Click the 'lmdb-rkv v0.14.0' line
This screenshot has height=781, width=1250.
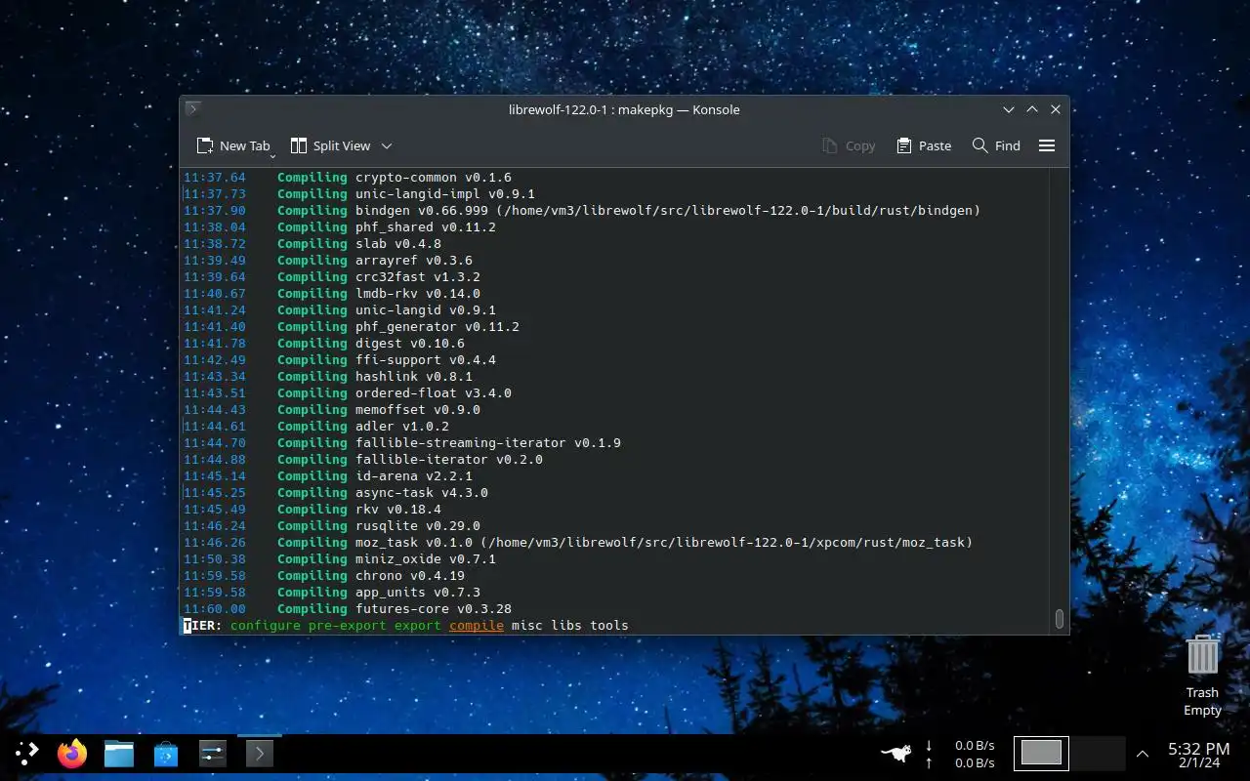coord(418,294)
